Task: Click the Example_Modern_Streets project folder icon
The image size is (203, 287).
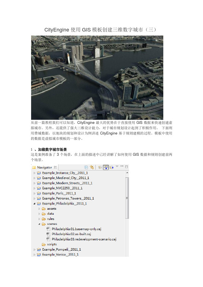Action: [39, 183]
